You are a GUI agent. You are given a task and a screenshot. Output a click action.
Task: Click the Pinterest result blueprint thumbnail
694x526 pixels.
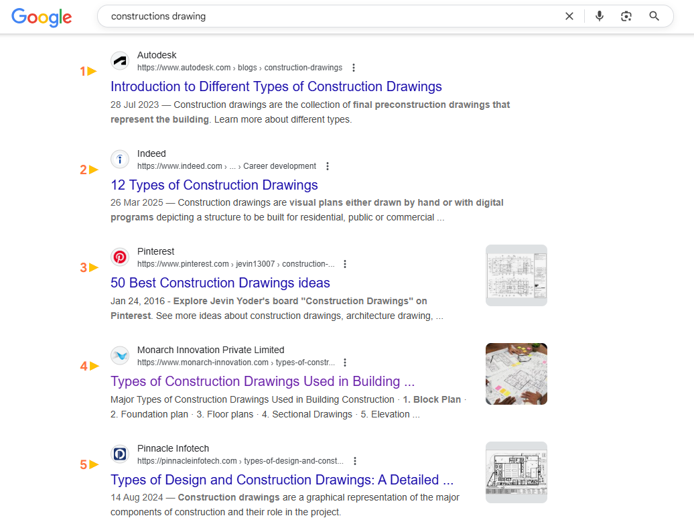click(x=516, y=275)
